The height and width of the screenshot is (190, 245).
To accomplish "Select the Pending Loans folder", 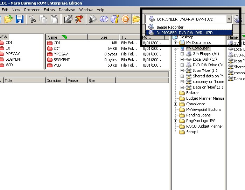I will tap(198, 115).
